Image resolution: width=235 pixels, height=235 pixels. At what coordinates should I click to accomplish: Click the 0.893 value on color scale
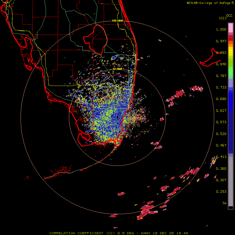[221, 52]
